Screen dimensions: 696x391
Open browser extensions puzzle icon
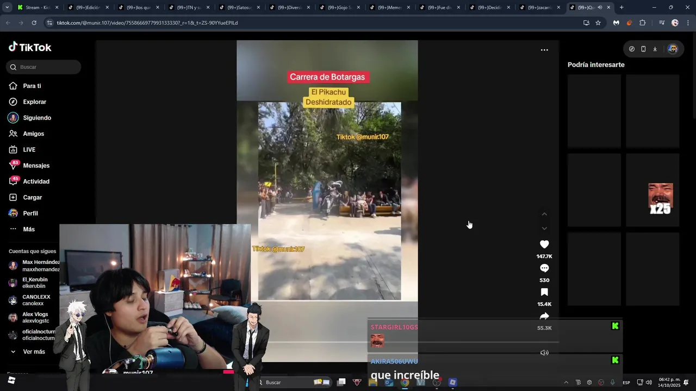click(642, 23)
